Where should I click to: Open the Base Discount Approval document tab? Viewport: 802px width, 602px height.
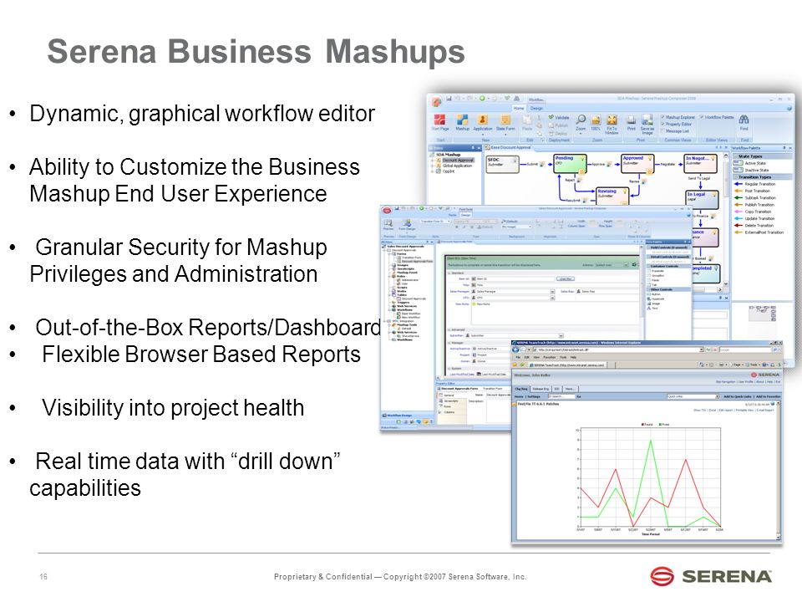509,147
